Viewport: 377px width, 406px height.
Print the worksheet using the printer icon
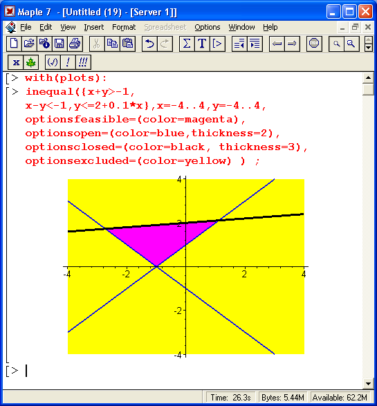(75, 44)
